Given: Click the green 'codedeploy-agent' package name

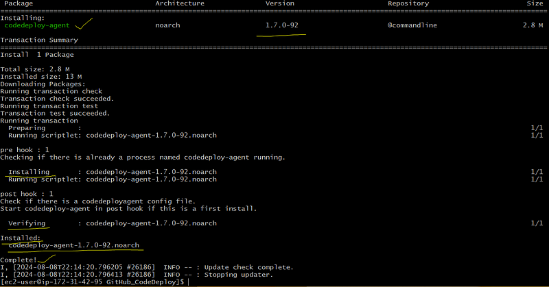Looking at the screenshot, I should click(37, 25).
